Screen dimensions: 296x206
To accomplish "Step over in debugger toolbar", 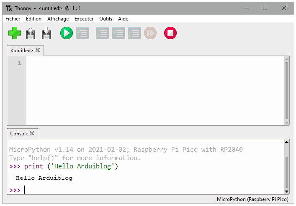I will coord(102,33).
